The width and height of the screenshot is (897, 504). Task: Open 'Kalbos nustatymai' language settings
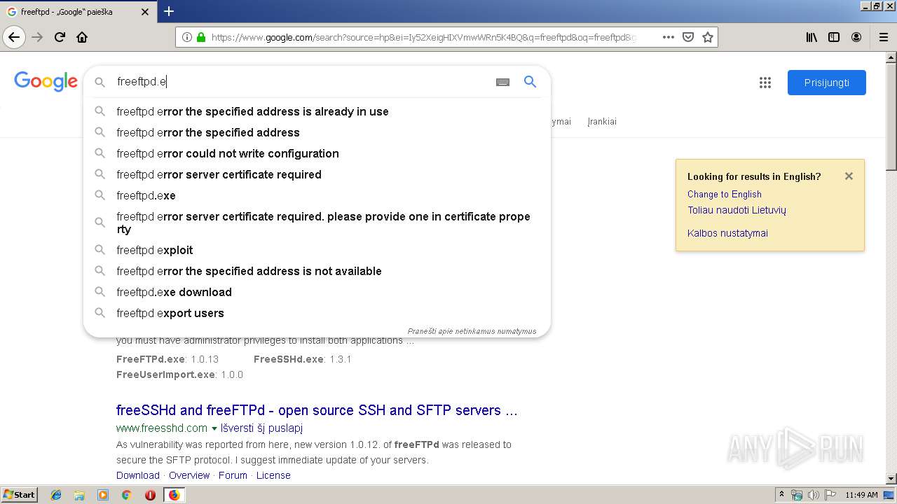pyautogui.click(x=727, y=233)
